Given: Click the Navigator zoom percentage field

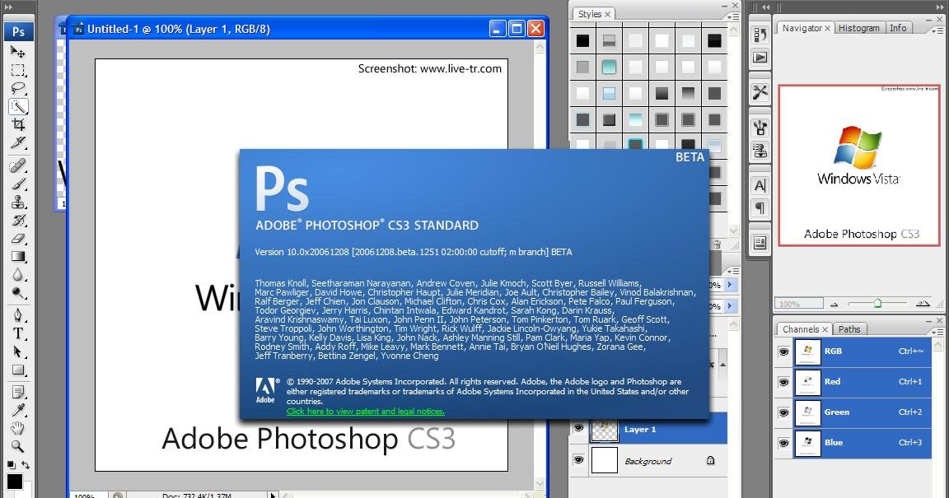Looking at the screenshot, I should (797, 304).
